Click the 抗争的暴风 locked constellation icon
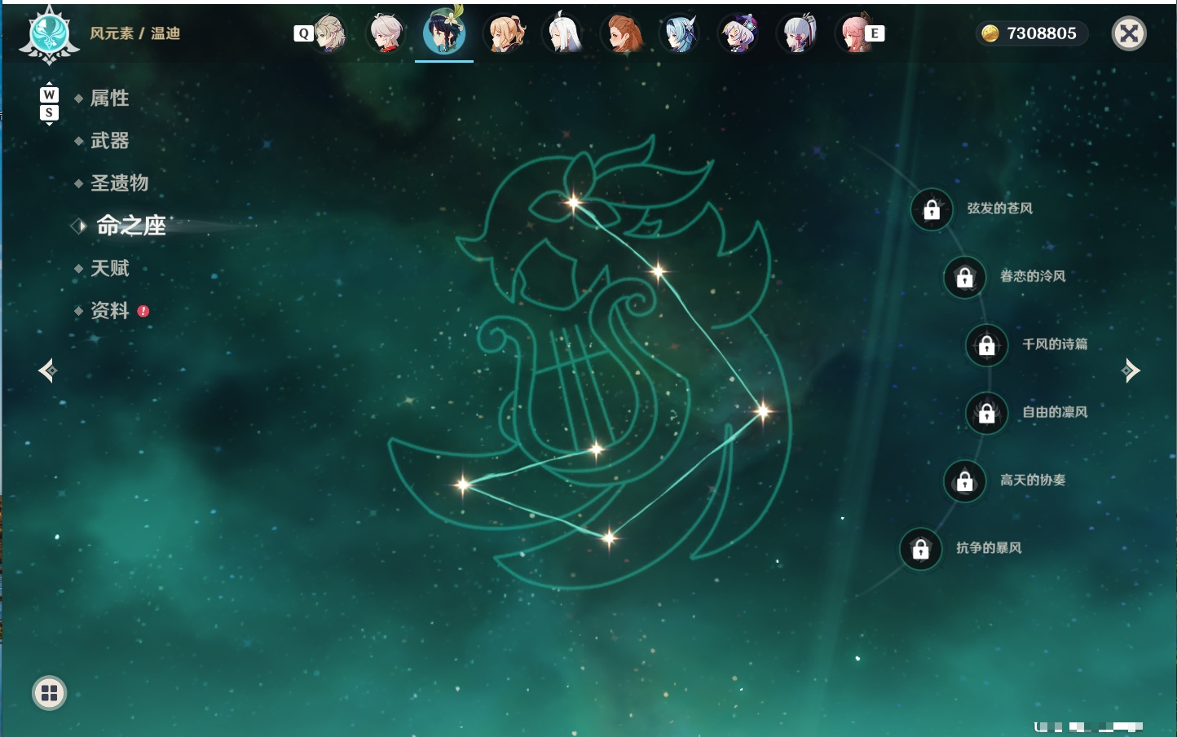 pyautogui.click(x=920, y=549)
